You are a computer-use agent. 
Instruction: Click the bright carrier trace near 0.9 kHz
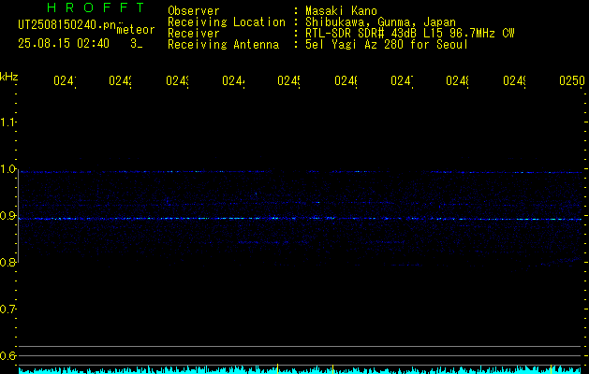pos(301,219)
